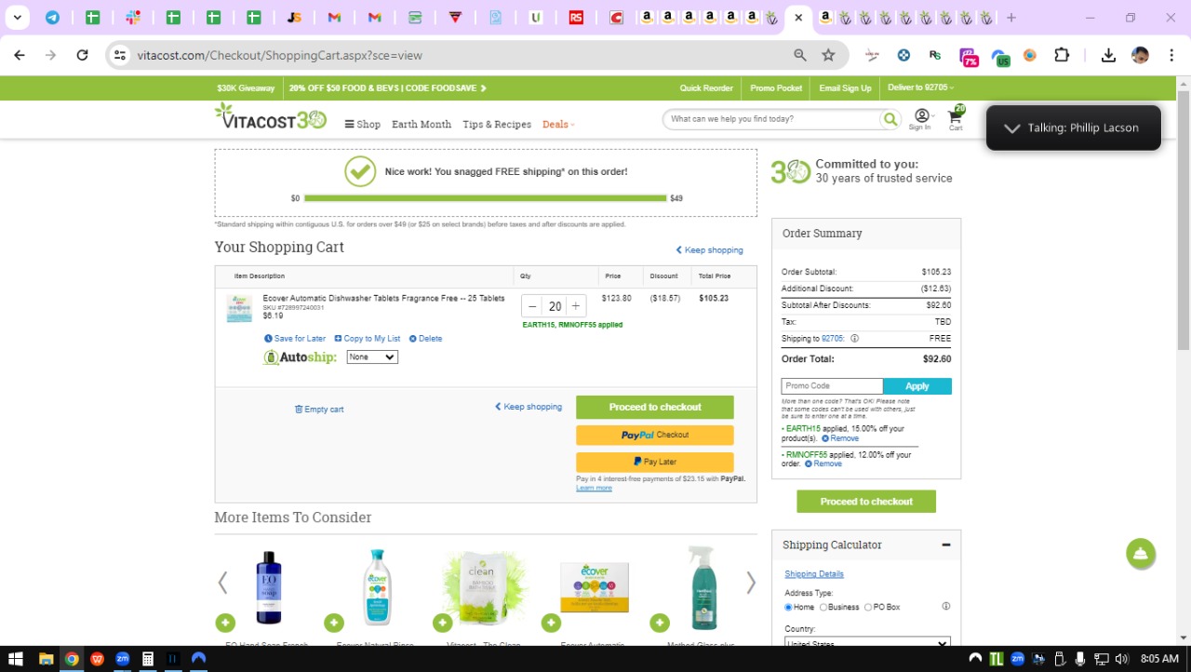Open the Shipping Details link
Image resolution: width=1191 pixels, height=672 pixels.
[x=814, y=574]
